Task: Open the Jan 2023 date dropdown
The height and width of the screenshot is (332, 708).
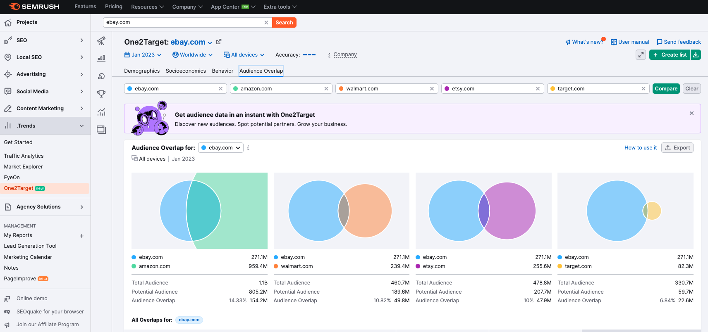Action: (143, 55)
